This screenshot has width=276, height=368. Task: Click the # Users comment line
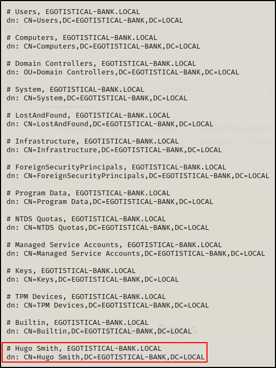point(73,12)
